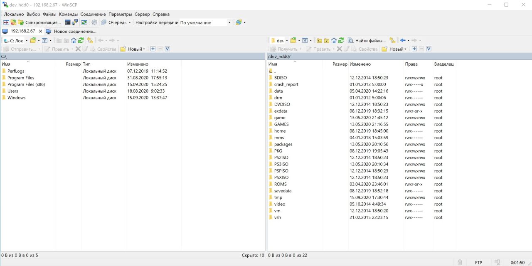Expand the remote Новый dropdown arrow
The height and width of the screenshot is (266, 532).
(406, 49)
